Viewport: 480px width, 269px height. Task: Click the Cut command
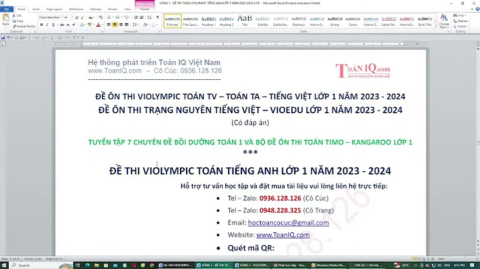17,15
